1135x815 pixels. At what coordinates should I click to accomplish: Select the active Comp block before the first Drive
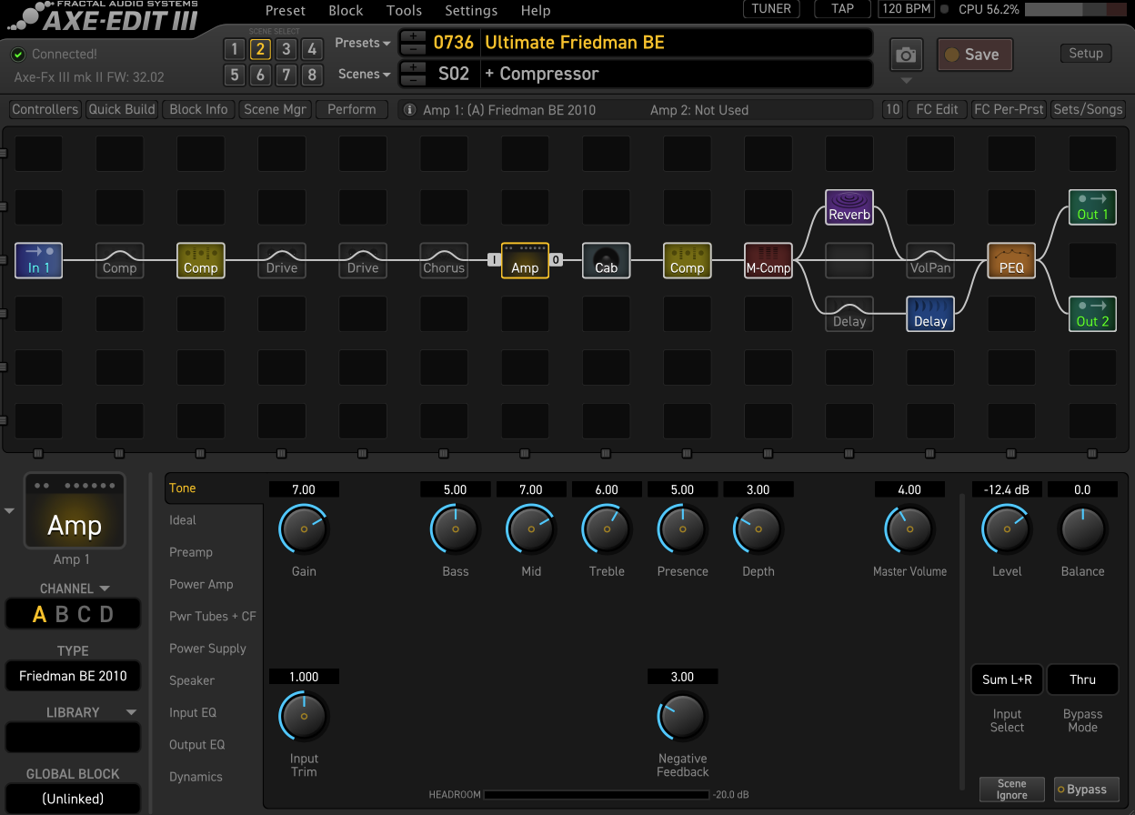200,260
